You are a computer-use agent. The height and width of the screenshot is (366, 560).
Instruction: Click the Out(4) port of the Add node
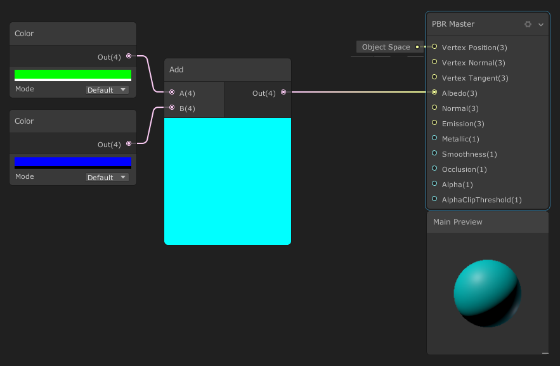tap(283, 92)
